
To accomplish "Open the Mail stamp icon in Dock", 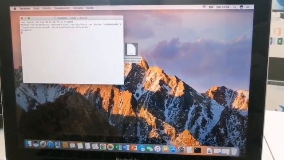I will [58, 145].
